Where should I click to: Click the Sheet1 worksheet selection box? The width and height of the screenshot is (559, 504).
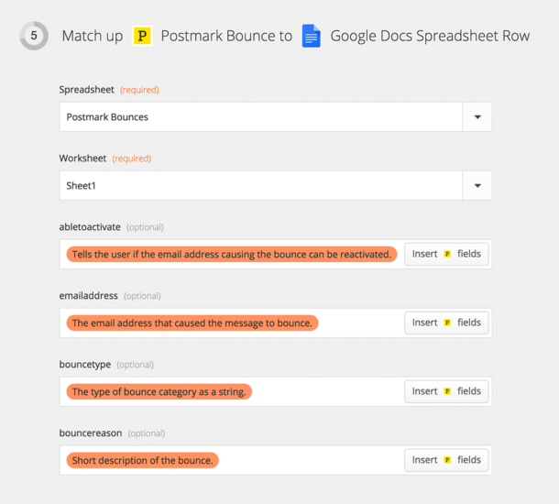click(x=261, y=186)
